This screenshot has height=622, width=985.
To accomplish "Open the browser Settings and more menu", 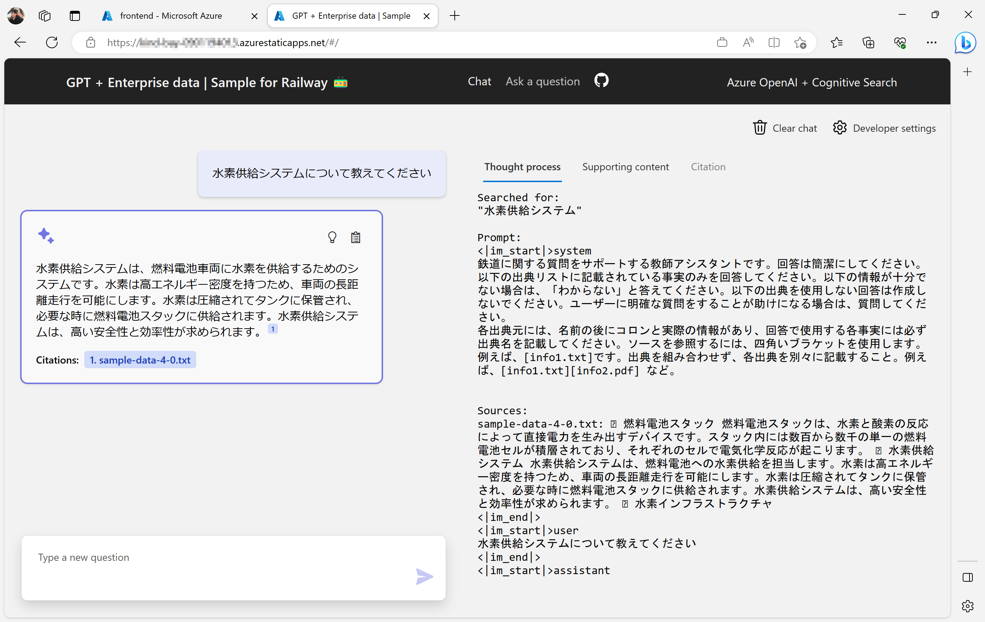I will tap(931, 42).
